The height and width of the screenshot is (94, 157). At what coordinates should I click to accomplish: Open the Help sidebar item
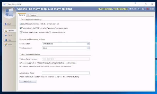coord(10,40)
